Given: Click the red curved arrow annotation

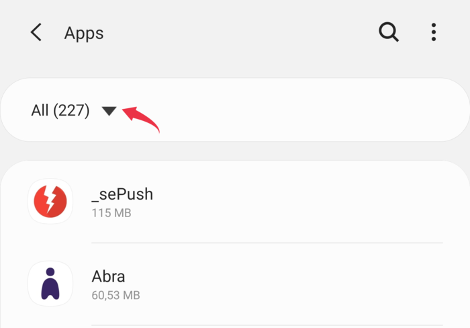Looking at the screenshot, I should (x=141, y=119).
